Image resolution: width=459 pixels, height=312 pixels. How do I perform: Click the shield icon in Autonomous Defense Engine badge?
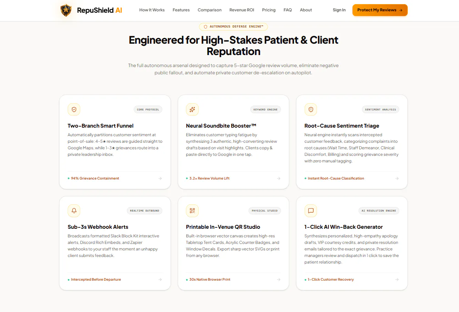[206, 26]
